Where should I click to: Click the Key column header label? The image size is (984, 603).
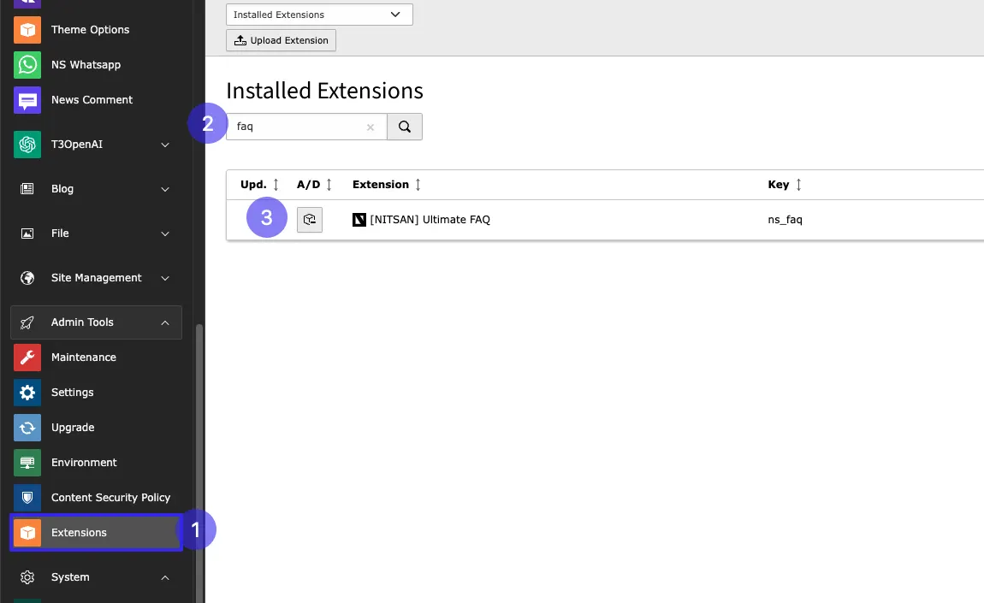[x=778, y=185]
